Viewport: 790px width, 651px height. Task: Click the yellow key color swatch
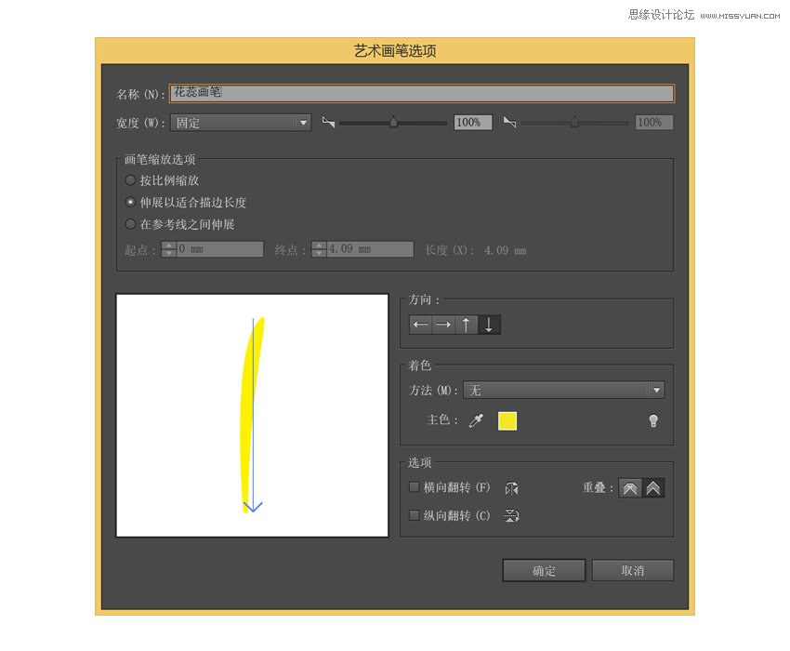[507, 421]
